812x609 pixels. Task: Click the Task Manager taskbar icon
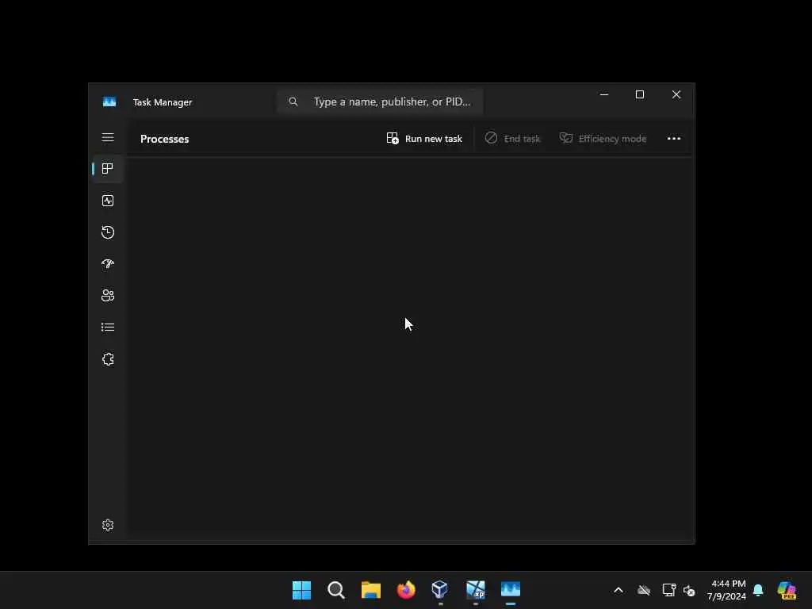click(x=511, y=590)
